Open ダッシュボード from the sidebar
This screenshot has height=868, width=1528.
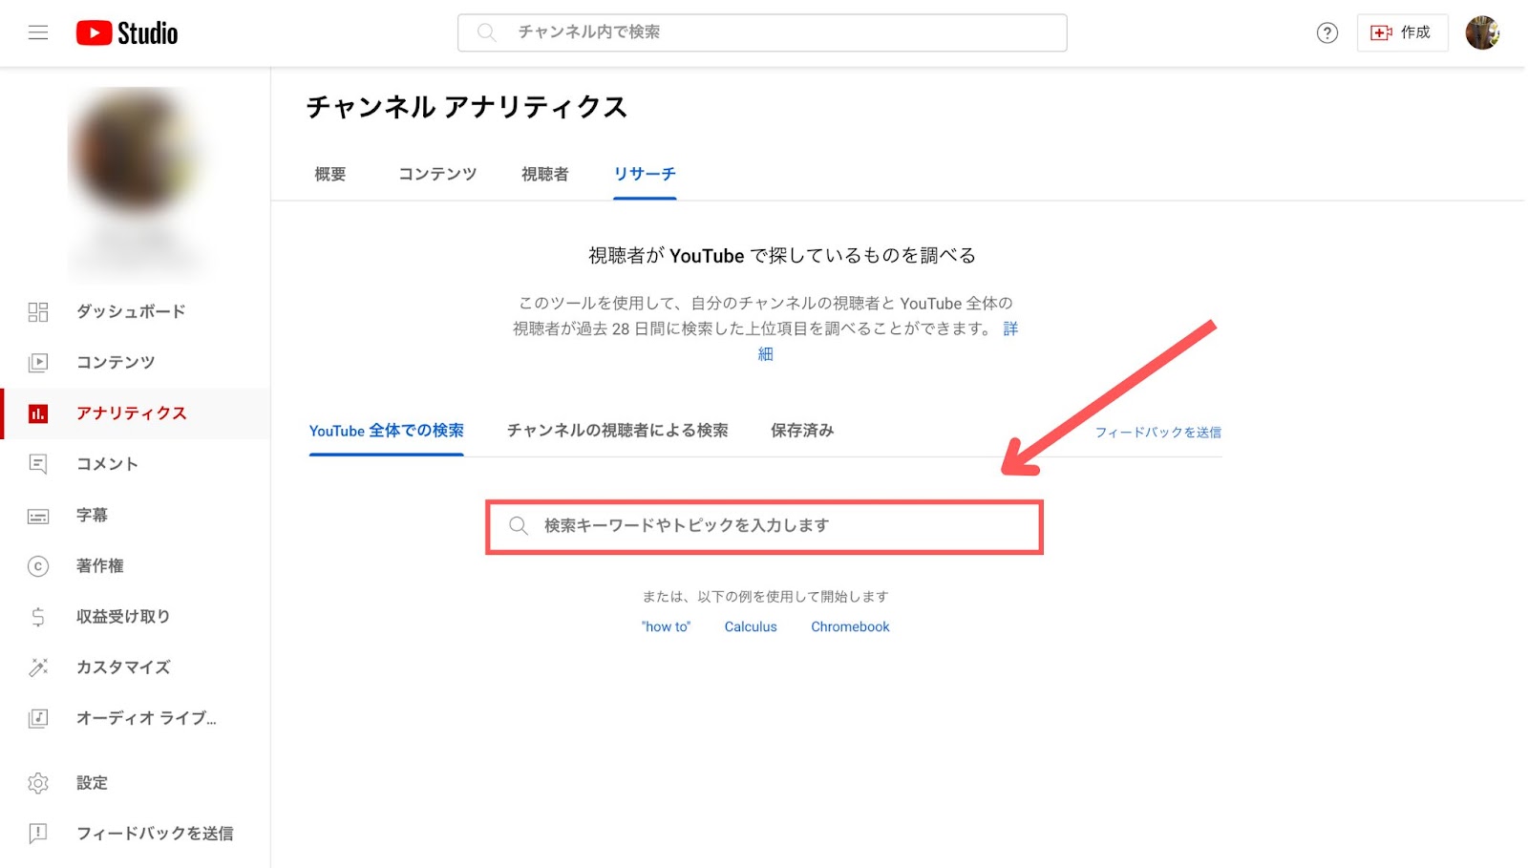point(131,311)
